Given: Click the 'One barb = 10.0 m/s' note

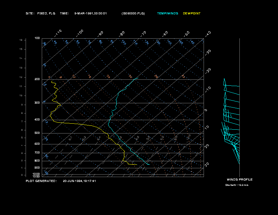Looking at the screenshot, I should [x=237, y=185].
